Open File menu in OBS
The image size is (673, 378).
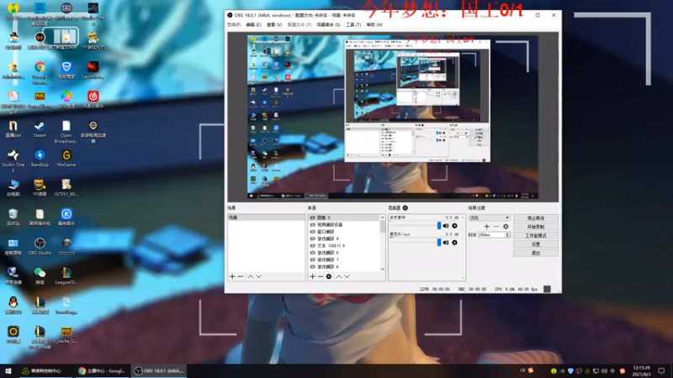point(234,25)
